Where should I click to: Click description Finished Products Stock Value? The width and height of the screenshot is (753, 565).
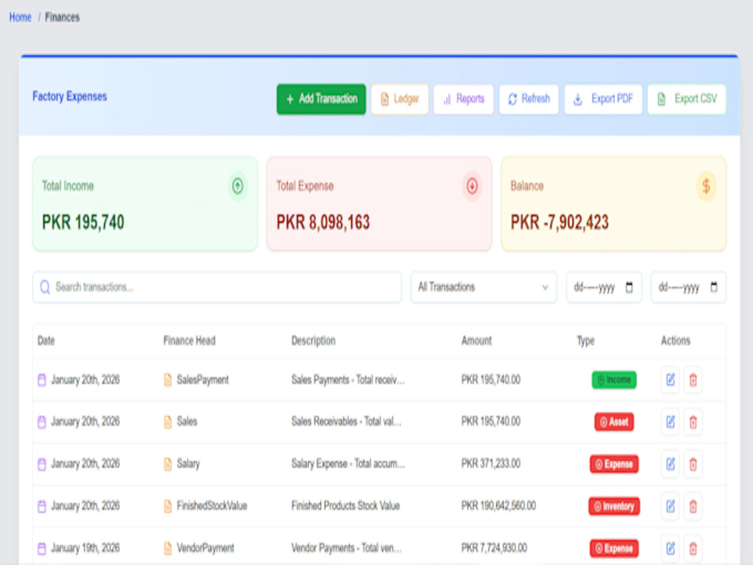(x=346, y=506)
